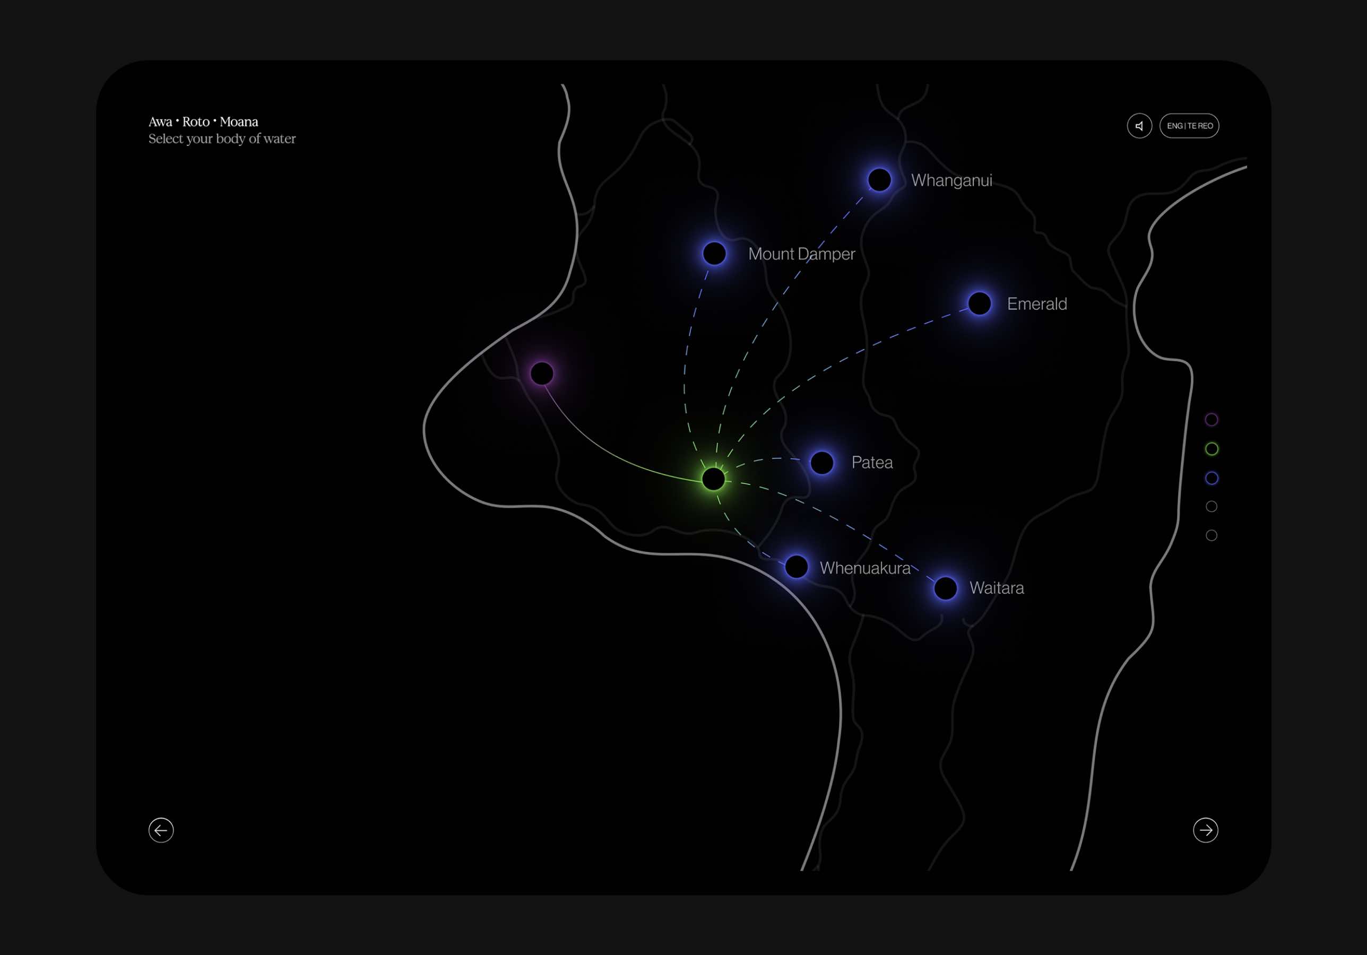Click the Whanganui text label
The width and height of the screenshot is (1367, 955).
[x=951, y=180]
